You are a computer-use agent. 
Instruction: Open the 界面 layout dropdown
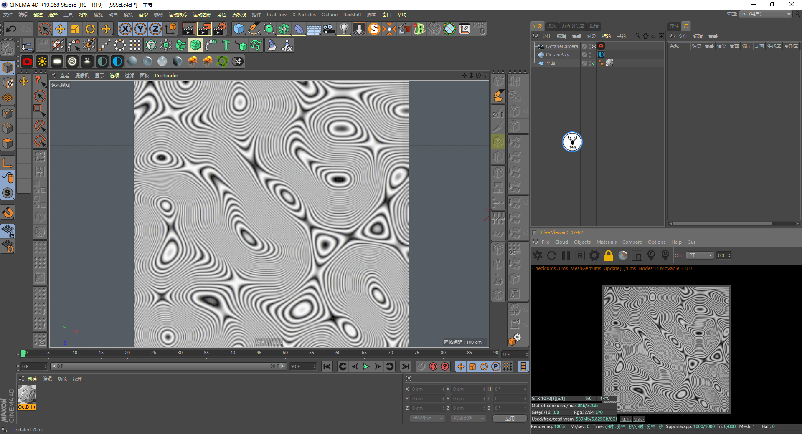click(766, 14)
